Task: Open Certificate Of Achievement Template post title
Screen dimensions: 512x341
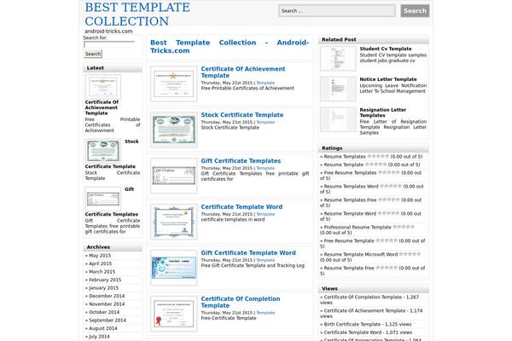Action: [243, 72]
